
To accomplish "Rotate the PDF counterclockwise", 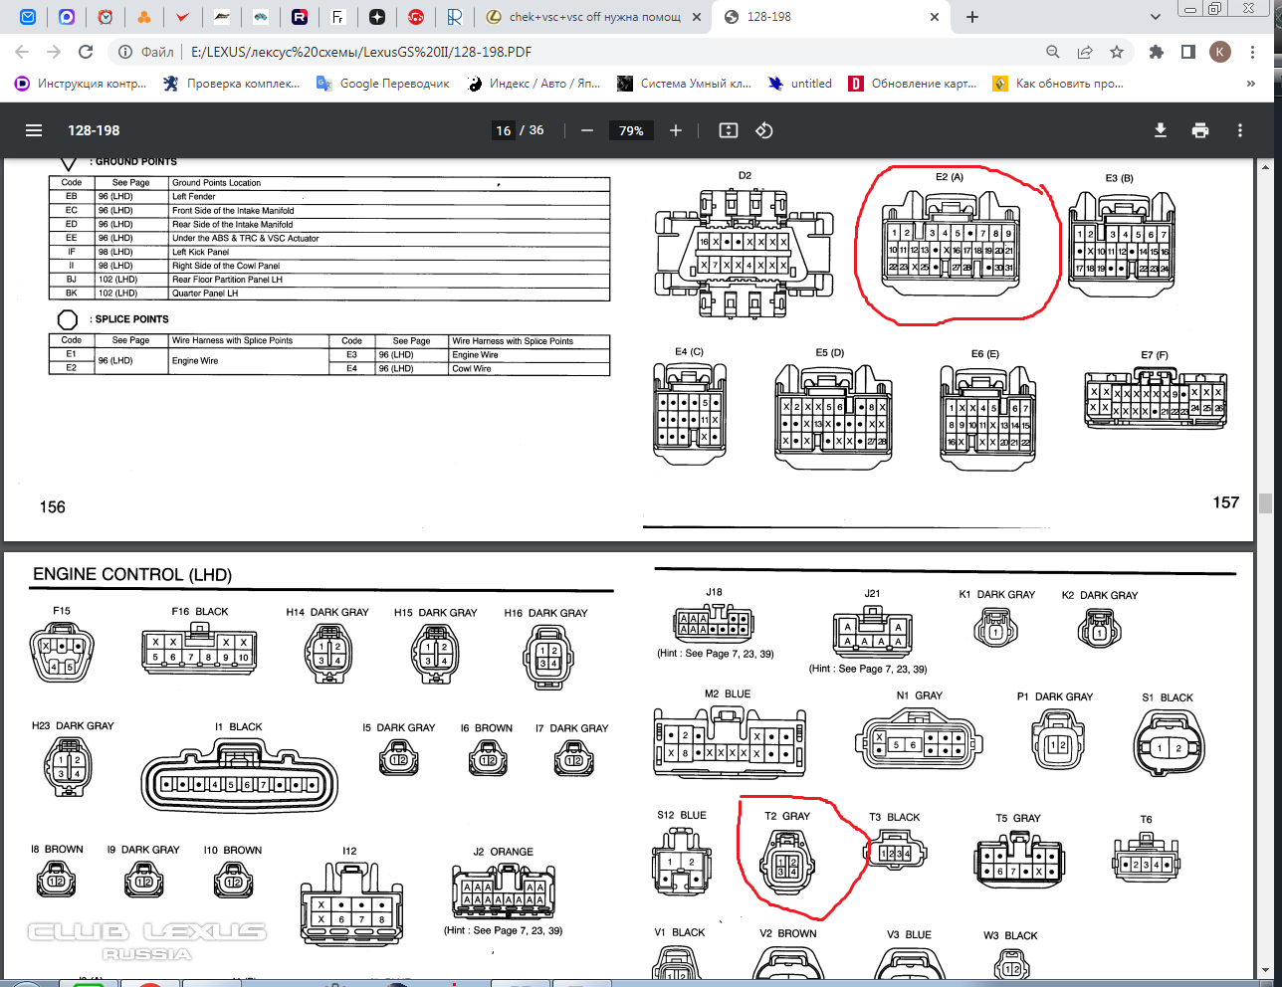I will point(764,130).
